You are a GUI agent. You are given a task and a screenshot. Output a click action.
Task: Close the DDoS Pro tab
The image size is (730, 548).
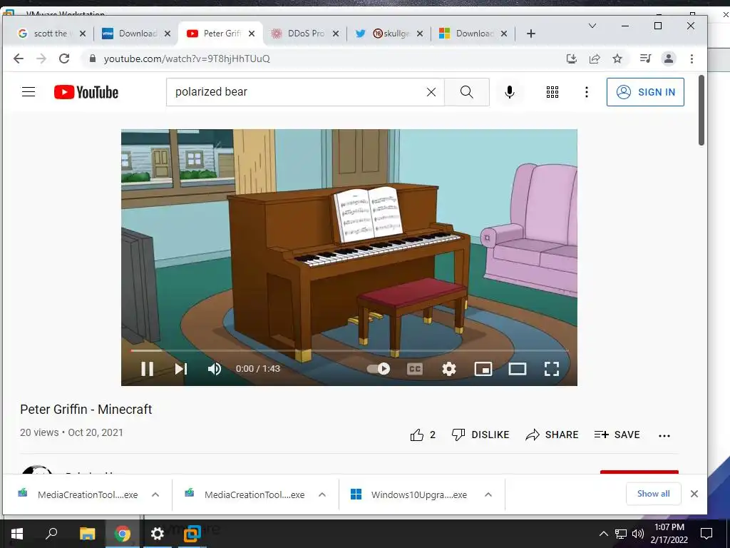pyautogui.click(x=336, y=34)
